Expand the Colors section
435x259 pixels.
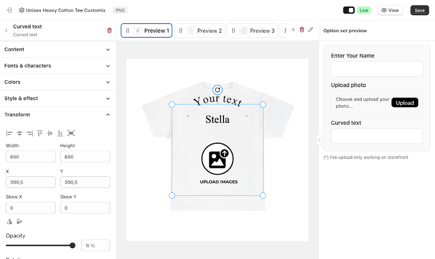[x=58, y=82]
